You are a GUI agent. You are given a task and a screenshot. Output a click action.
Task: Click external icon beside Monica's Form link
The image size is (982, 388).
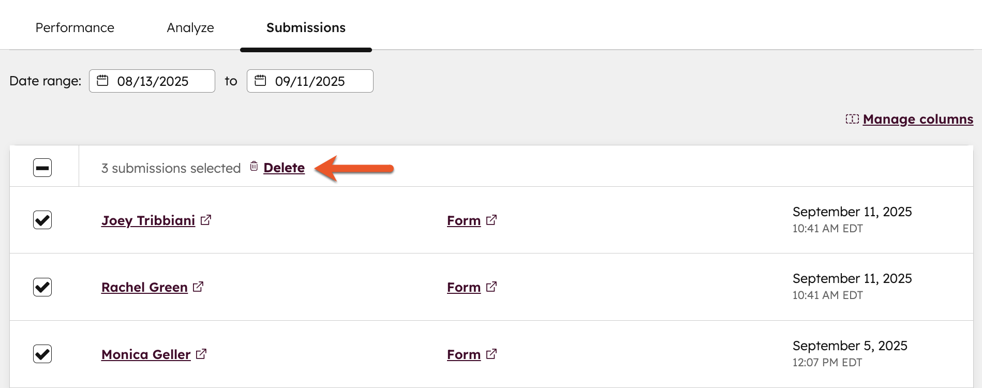point(492,354)
